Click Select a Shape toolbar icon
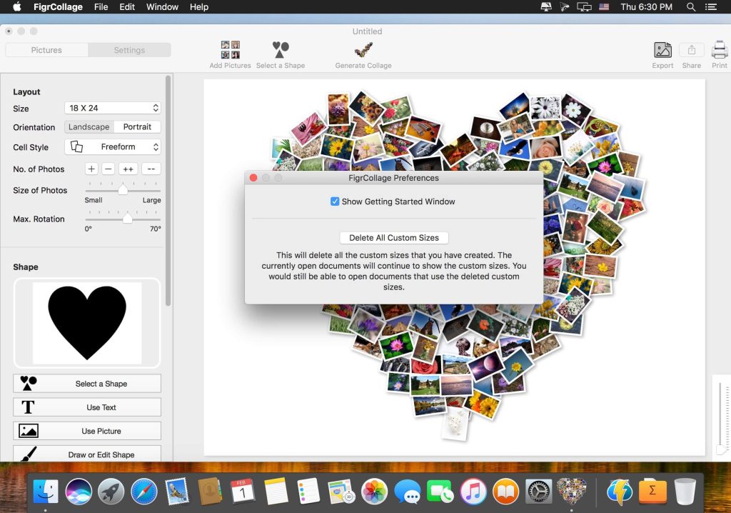The width and height of the screenshot is (731, 513). [x=281, y=50]
